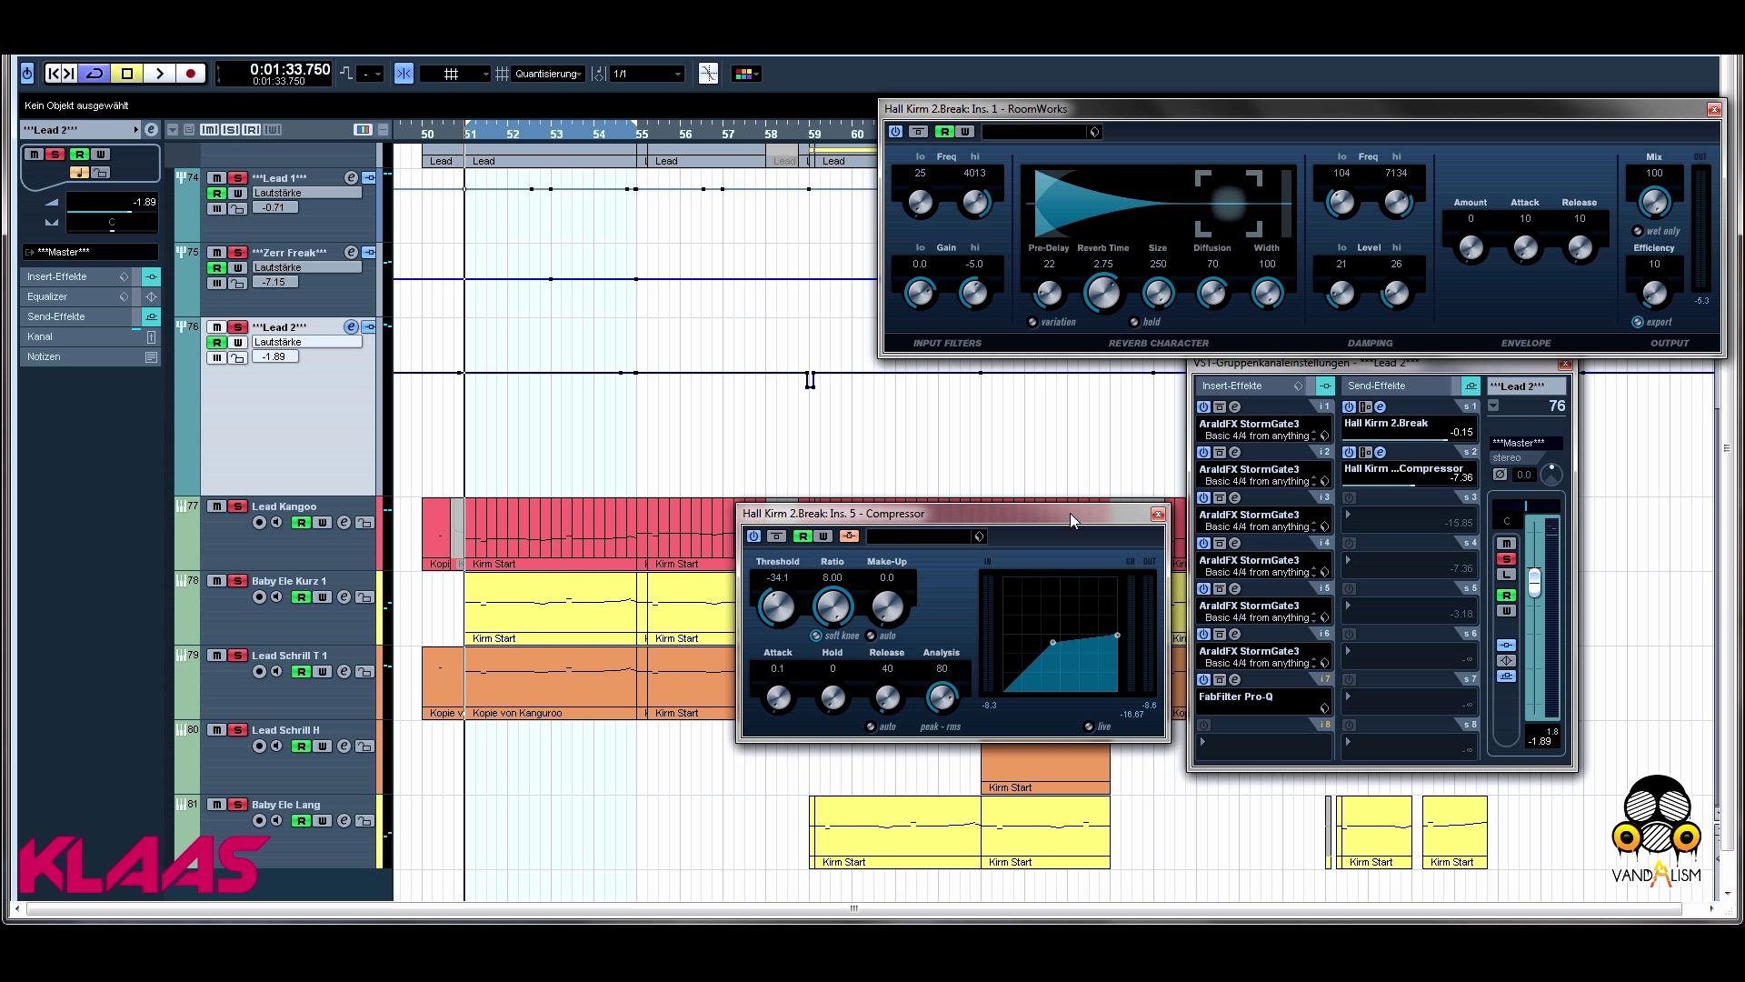
Task: Click the edit 'e' icon on ***Zerr Freak*** track
Action: pyautogui.click(x=351, y=253)
